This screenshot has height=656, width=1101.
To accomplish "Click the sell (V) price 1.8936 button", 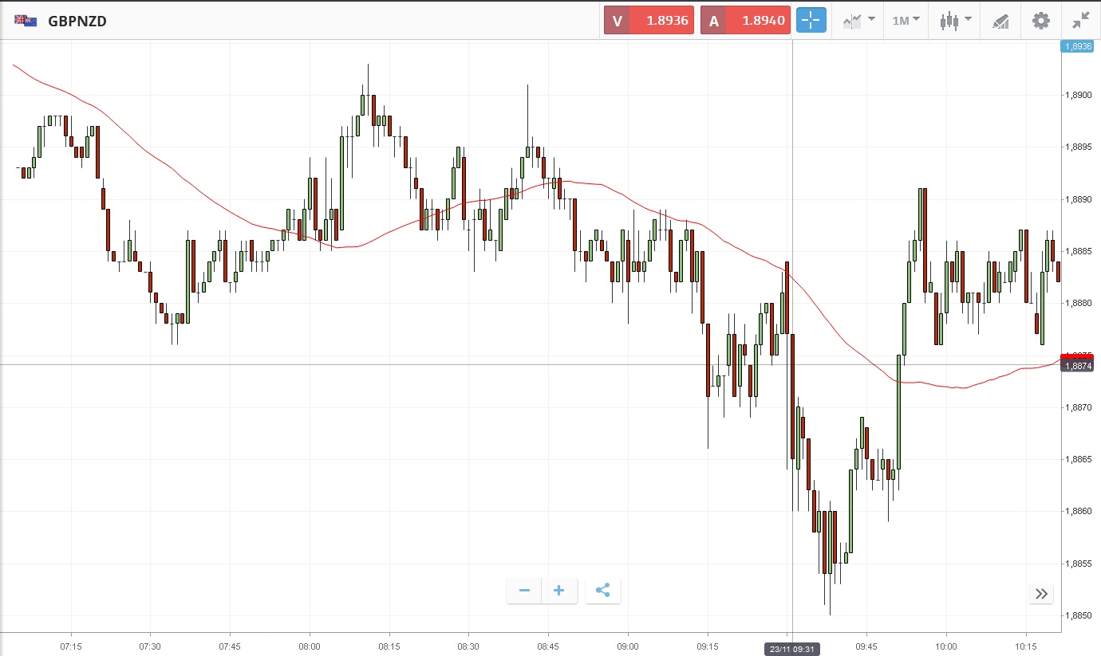I will tap(649, 21).
